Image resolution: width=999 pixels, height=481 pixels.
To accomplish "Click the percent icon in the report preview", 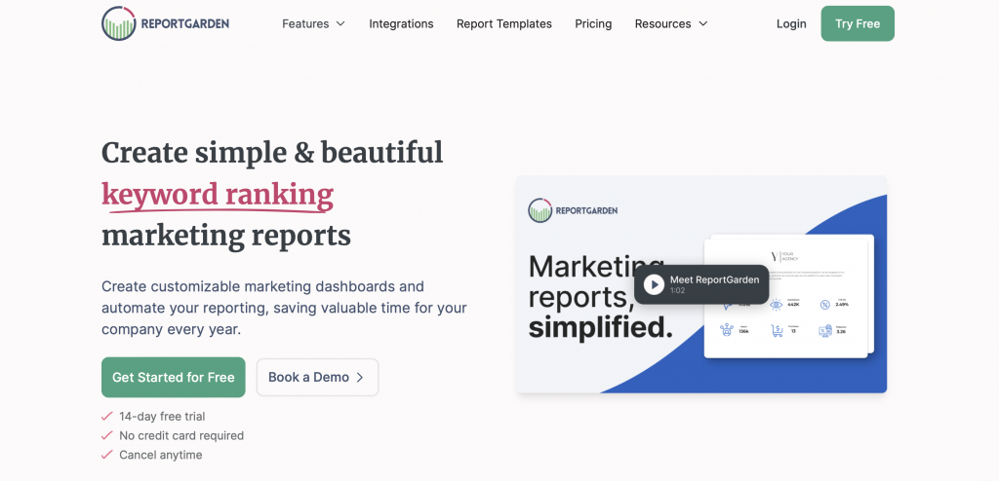I will point(825,304).
